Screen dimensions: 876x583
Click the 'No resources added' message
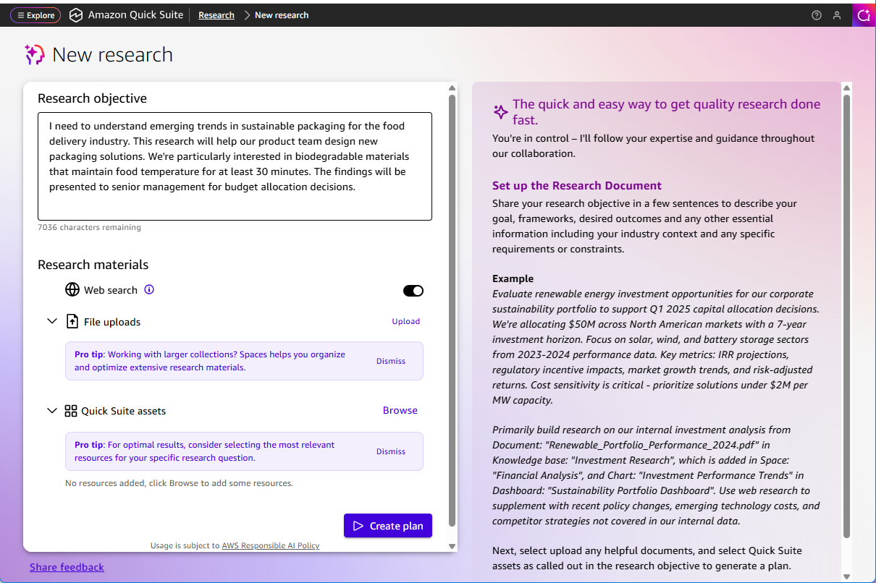point(179,483)
